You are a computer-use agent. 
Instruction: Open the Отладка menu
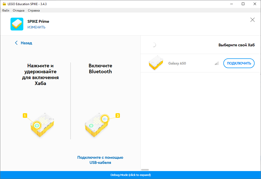[x=18, y=10]
